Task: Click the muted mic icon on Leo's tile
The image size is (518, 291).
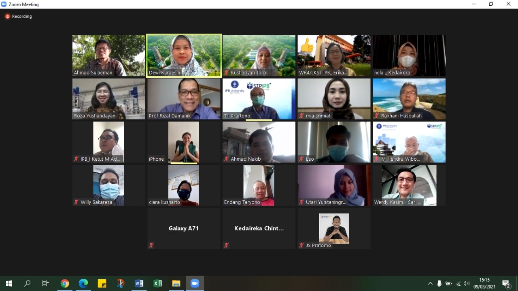Action: pos(301,159)
